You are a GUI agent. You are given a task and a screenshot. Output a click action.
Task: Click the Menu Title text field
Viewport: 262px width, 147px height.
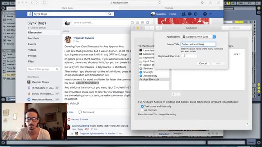pos(198,44)
